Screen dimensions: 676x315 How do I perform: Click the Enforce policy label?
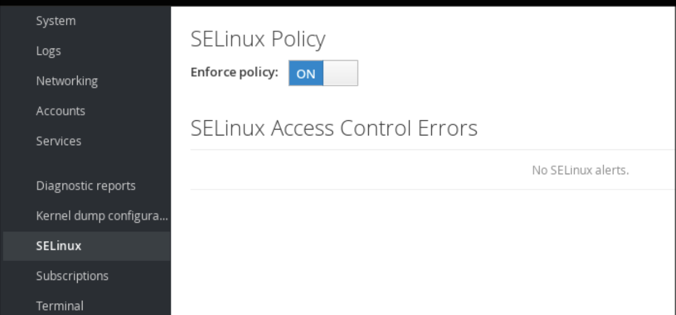[x=234, y=73]
